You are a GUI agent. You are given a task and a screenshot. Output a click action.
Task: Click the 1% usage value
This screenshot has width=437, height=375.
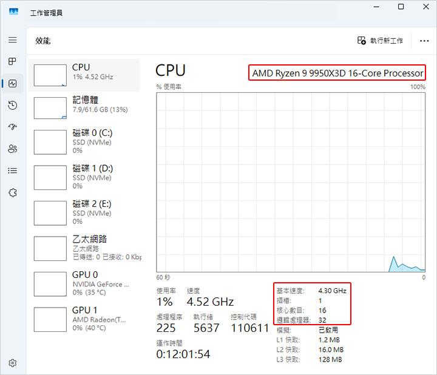click(x=164, y=302)
